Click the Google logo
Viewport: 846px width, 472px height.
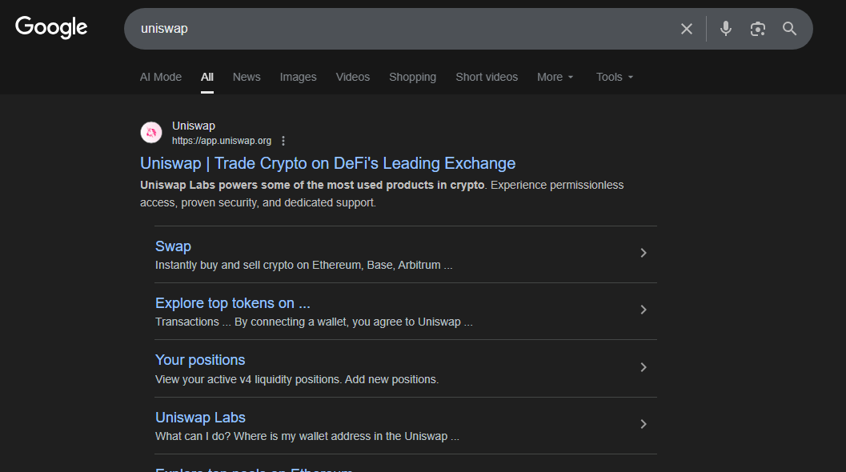tap(51, 27)
